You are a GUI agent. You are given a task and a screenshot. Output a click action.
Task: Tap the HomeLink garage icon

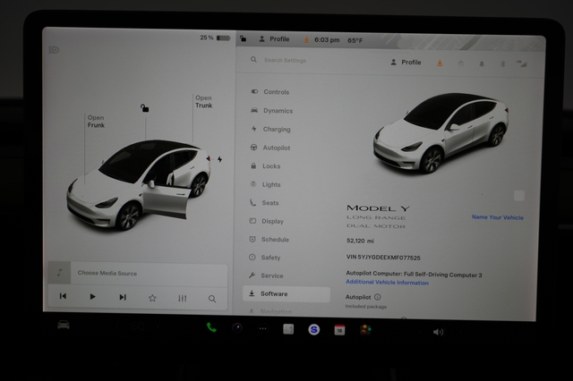pos(461,63)
